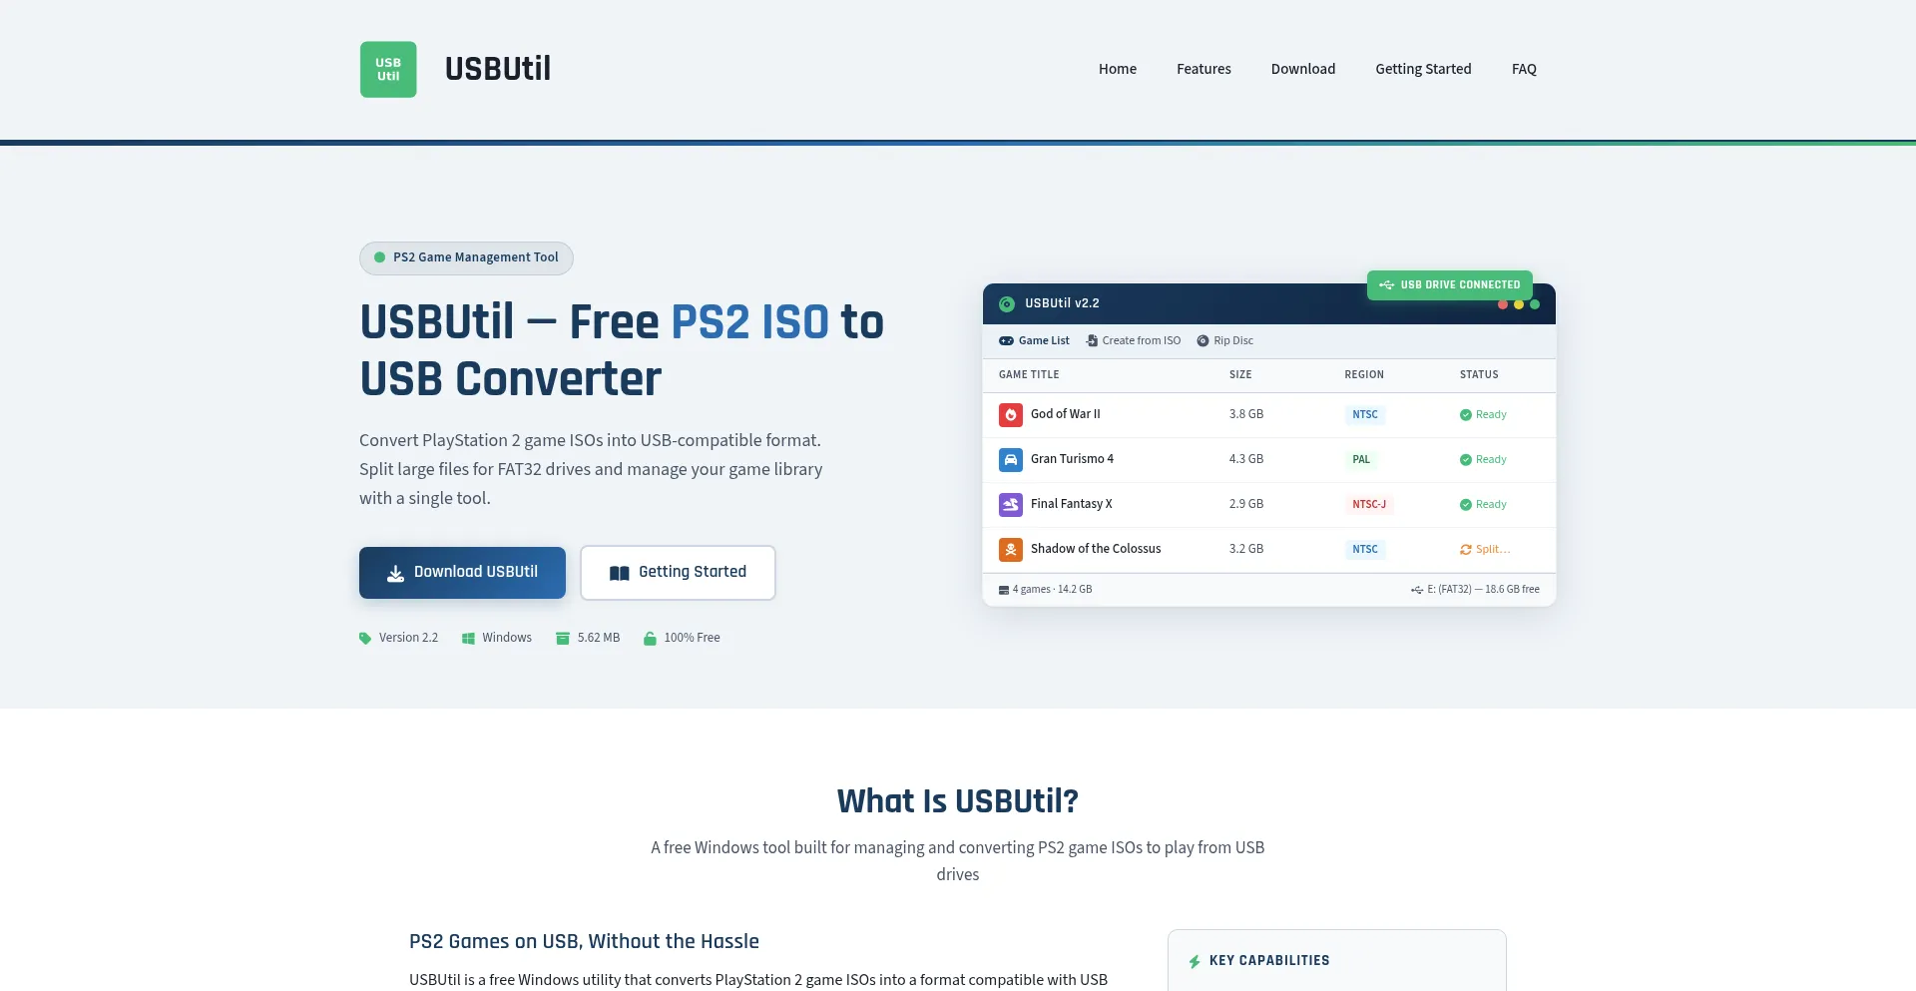Click the lightning bolt icon by Key Capabilities
The height and width of the screenshot is (991, 1916).
coord(1195,962)
